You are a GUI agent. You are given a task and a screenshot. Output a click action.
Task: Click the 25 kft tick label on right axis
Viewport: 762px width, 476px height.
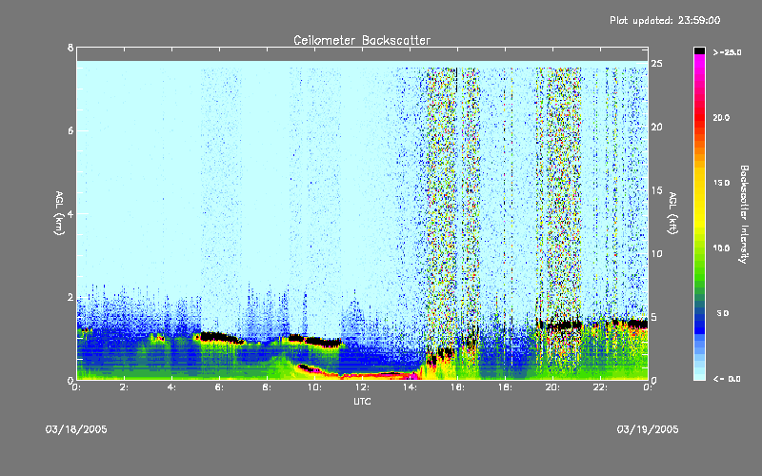656,64
